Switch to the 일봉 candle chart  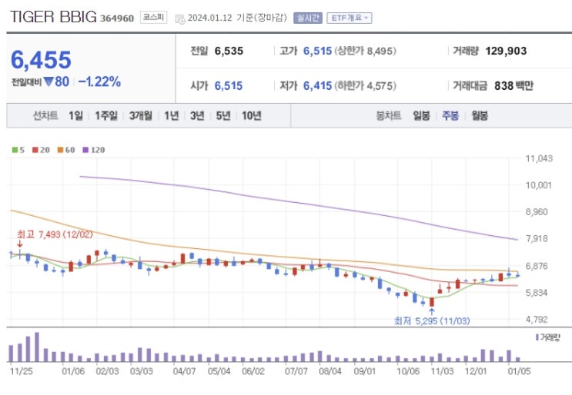(421, 116)
